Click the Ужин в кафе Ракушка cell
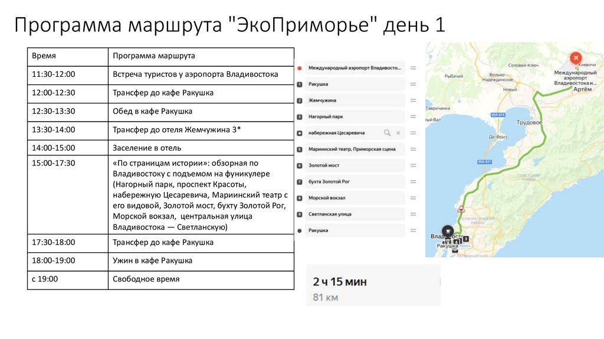This screenshot has height=339, width=604. [x=201, y=262]
